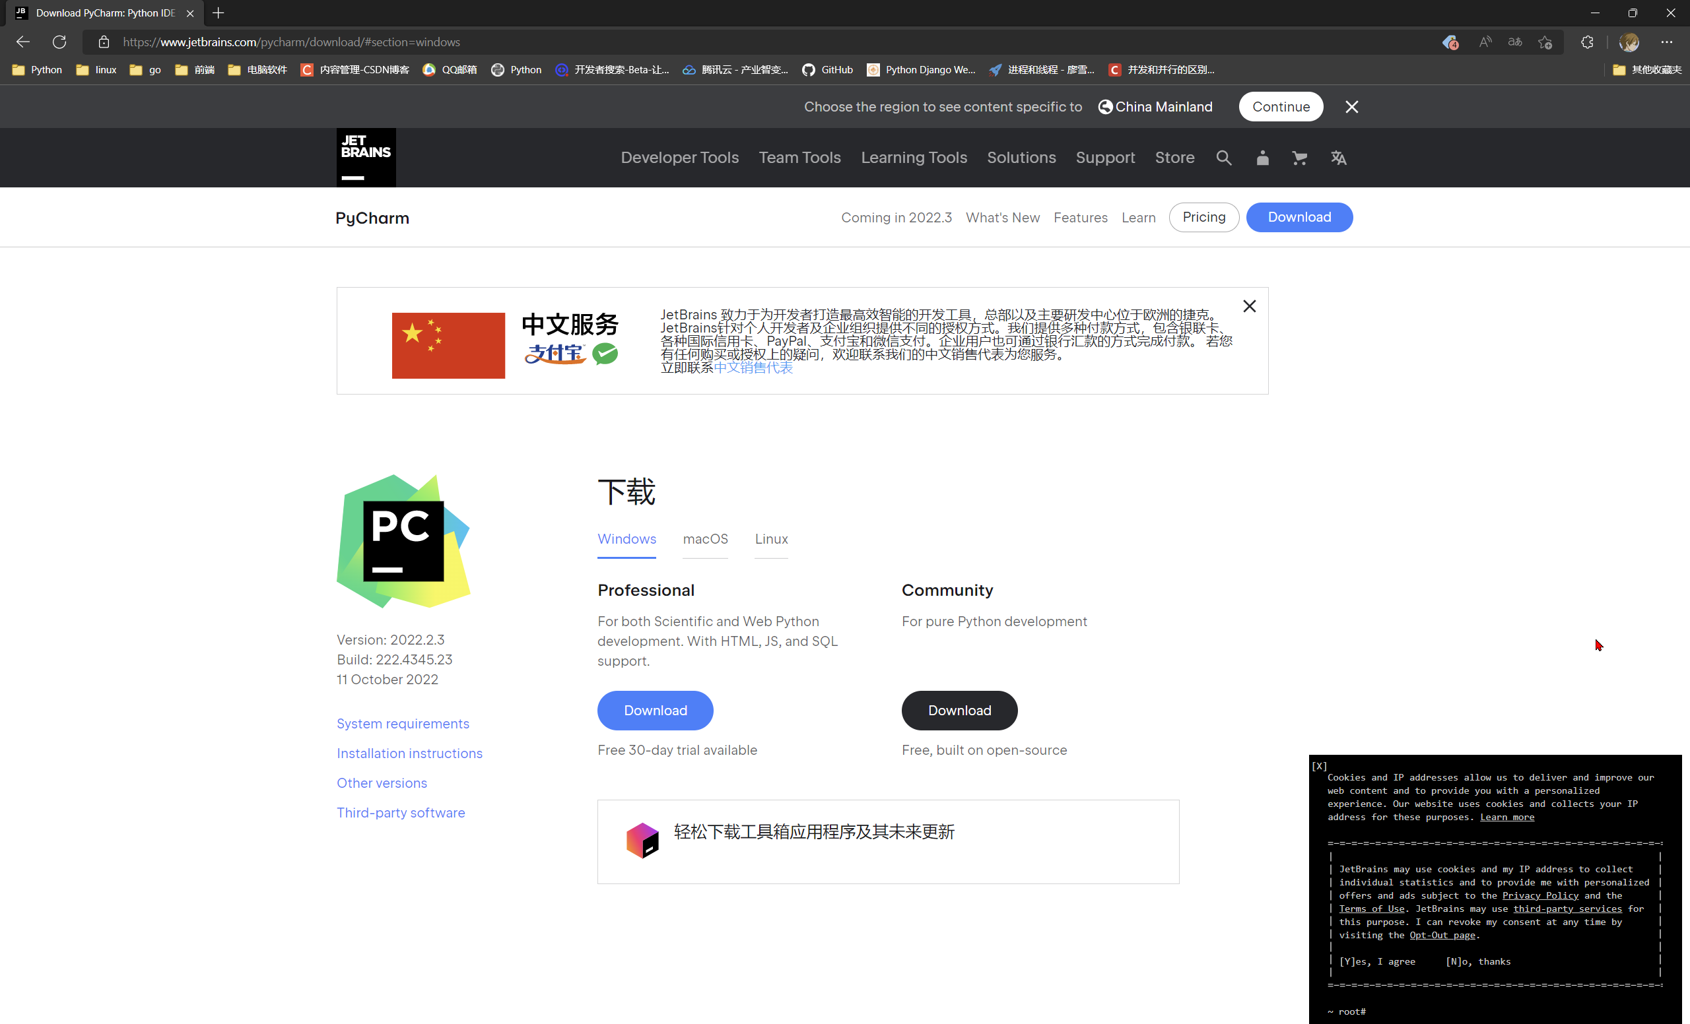This screenshot has width=1690, height=1024.
Task: Open the Support menu
Action: click(1105, 158)
